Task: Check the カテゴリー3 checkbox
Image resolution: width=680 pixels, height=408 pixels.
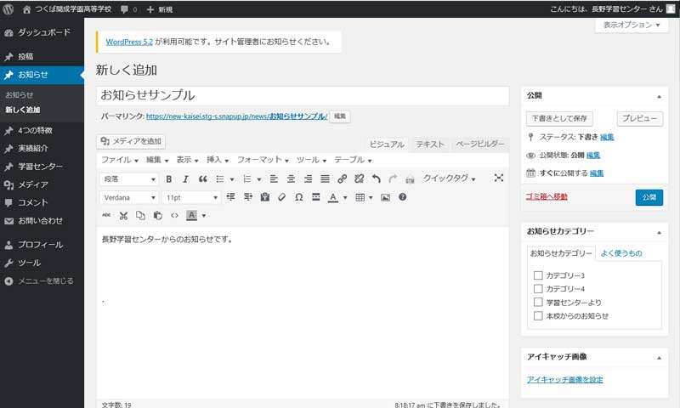Action: (538, 275)
